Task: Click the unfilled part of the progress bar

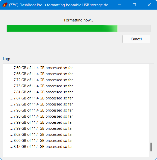Action: 134,29
